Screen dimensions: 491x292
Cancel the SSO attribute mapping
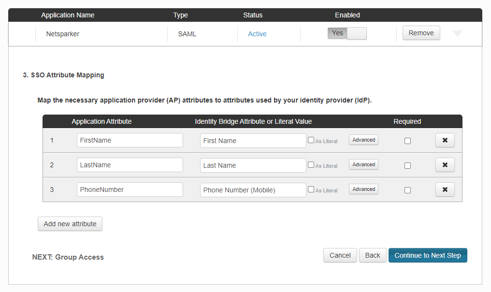point(340,255)
